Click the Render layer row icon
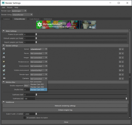 (x=4, y=74)
